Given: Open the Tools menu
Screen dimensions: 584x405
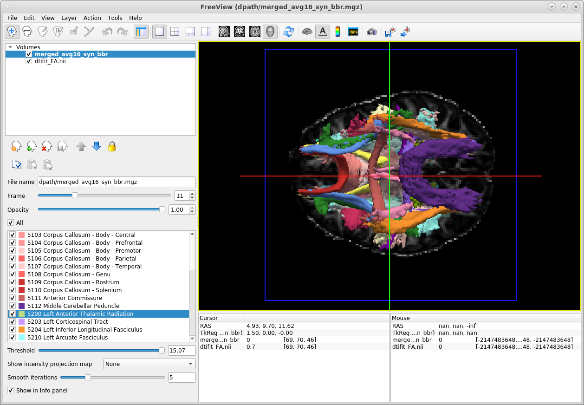Looking at the screenshot, I should [x=115, y=18].
